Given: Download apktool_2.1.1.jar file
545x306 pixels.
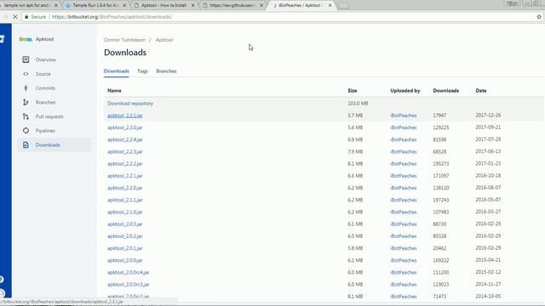Looking at the screenshot, I should pos(125,201).
